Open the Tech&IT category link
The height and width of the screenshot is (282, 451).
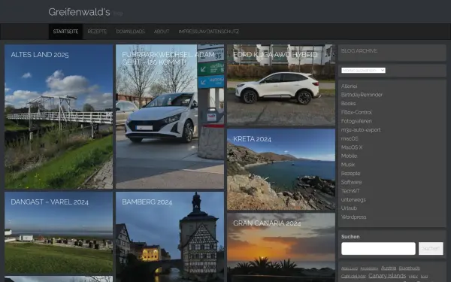[350, 190]
